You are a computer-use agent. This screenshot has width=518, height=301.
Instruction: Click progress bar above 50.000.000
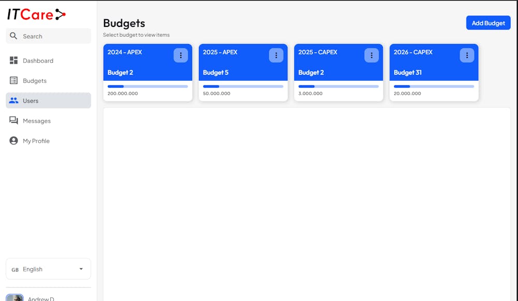[243, 86]
